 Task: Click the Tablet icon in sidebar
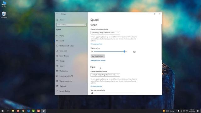tap(57, 66)
